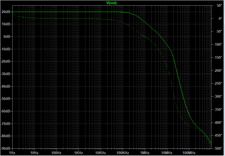Image resolution: width=225 pixels, height=156 pixels.
Task: Click the -60dB magnitude axis label
Action: tap(5, 111)
